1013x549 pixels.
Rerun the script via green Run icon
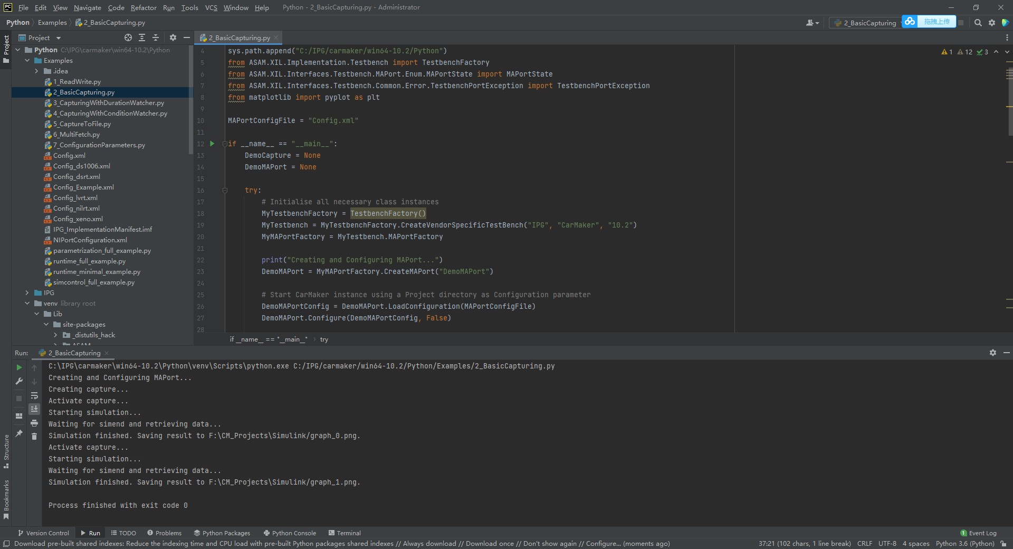click(x=18, y=368)
